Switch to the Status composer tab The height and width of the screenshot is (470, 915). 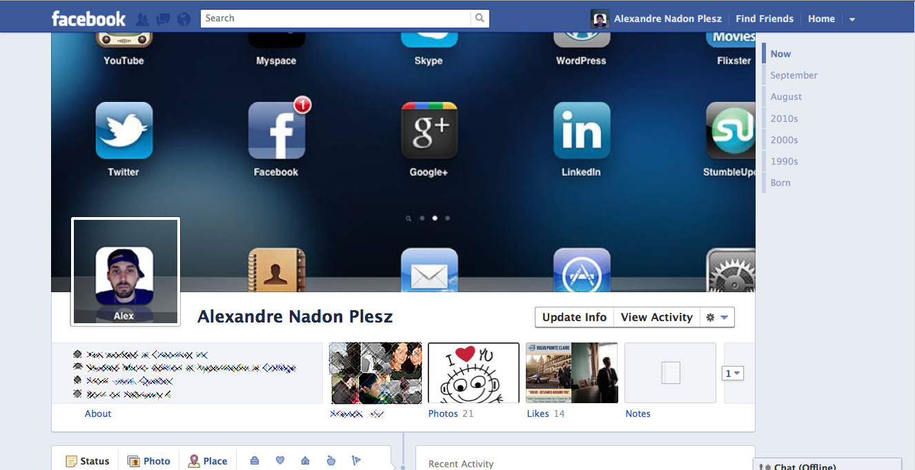click(87, 460)
